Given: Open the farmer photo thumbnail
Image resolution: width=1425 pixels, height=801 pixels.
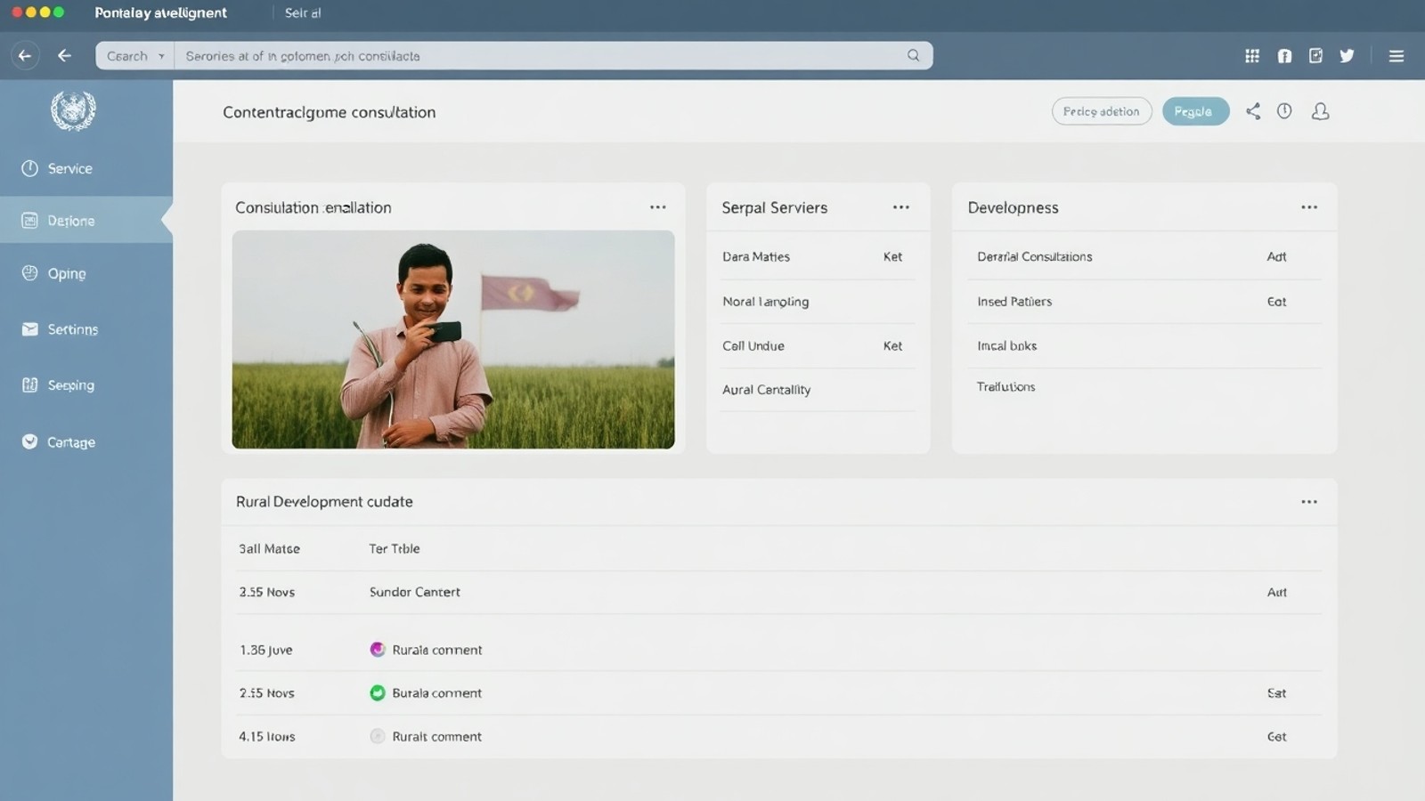Looking at the screenshot, I should pyautogui.click(x=453, y=339).
